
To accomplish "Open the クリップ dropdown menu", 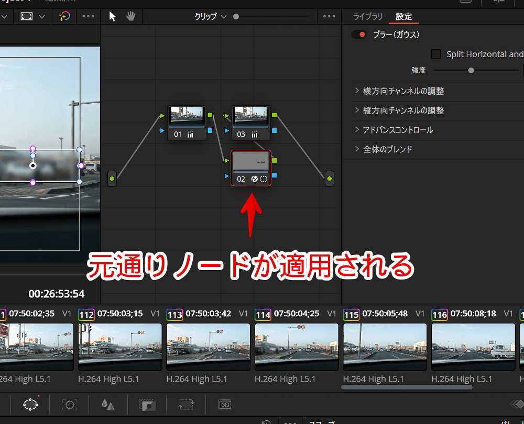I will click(211, 16).
